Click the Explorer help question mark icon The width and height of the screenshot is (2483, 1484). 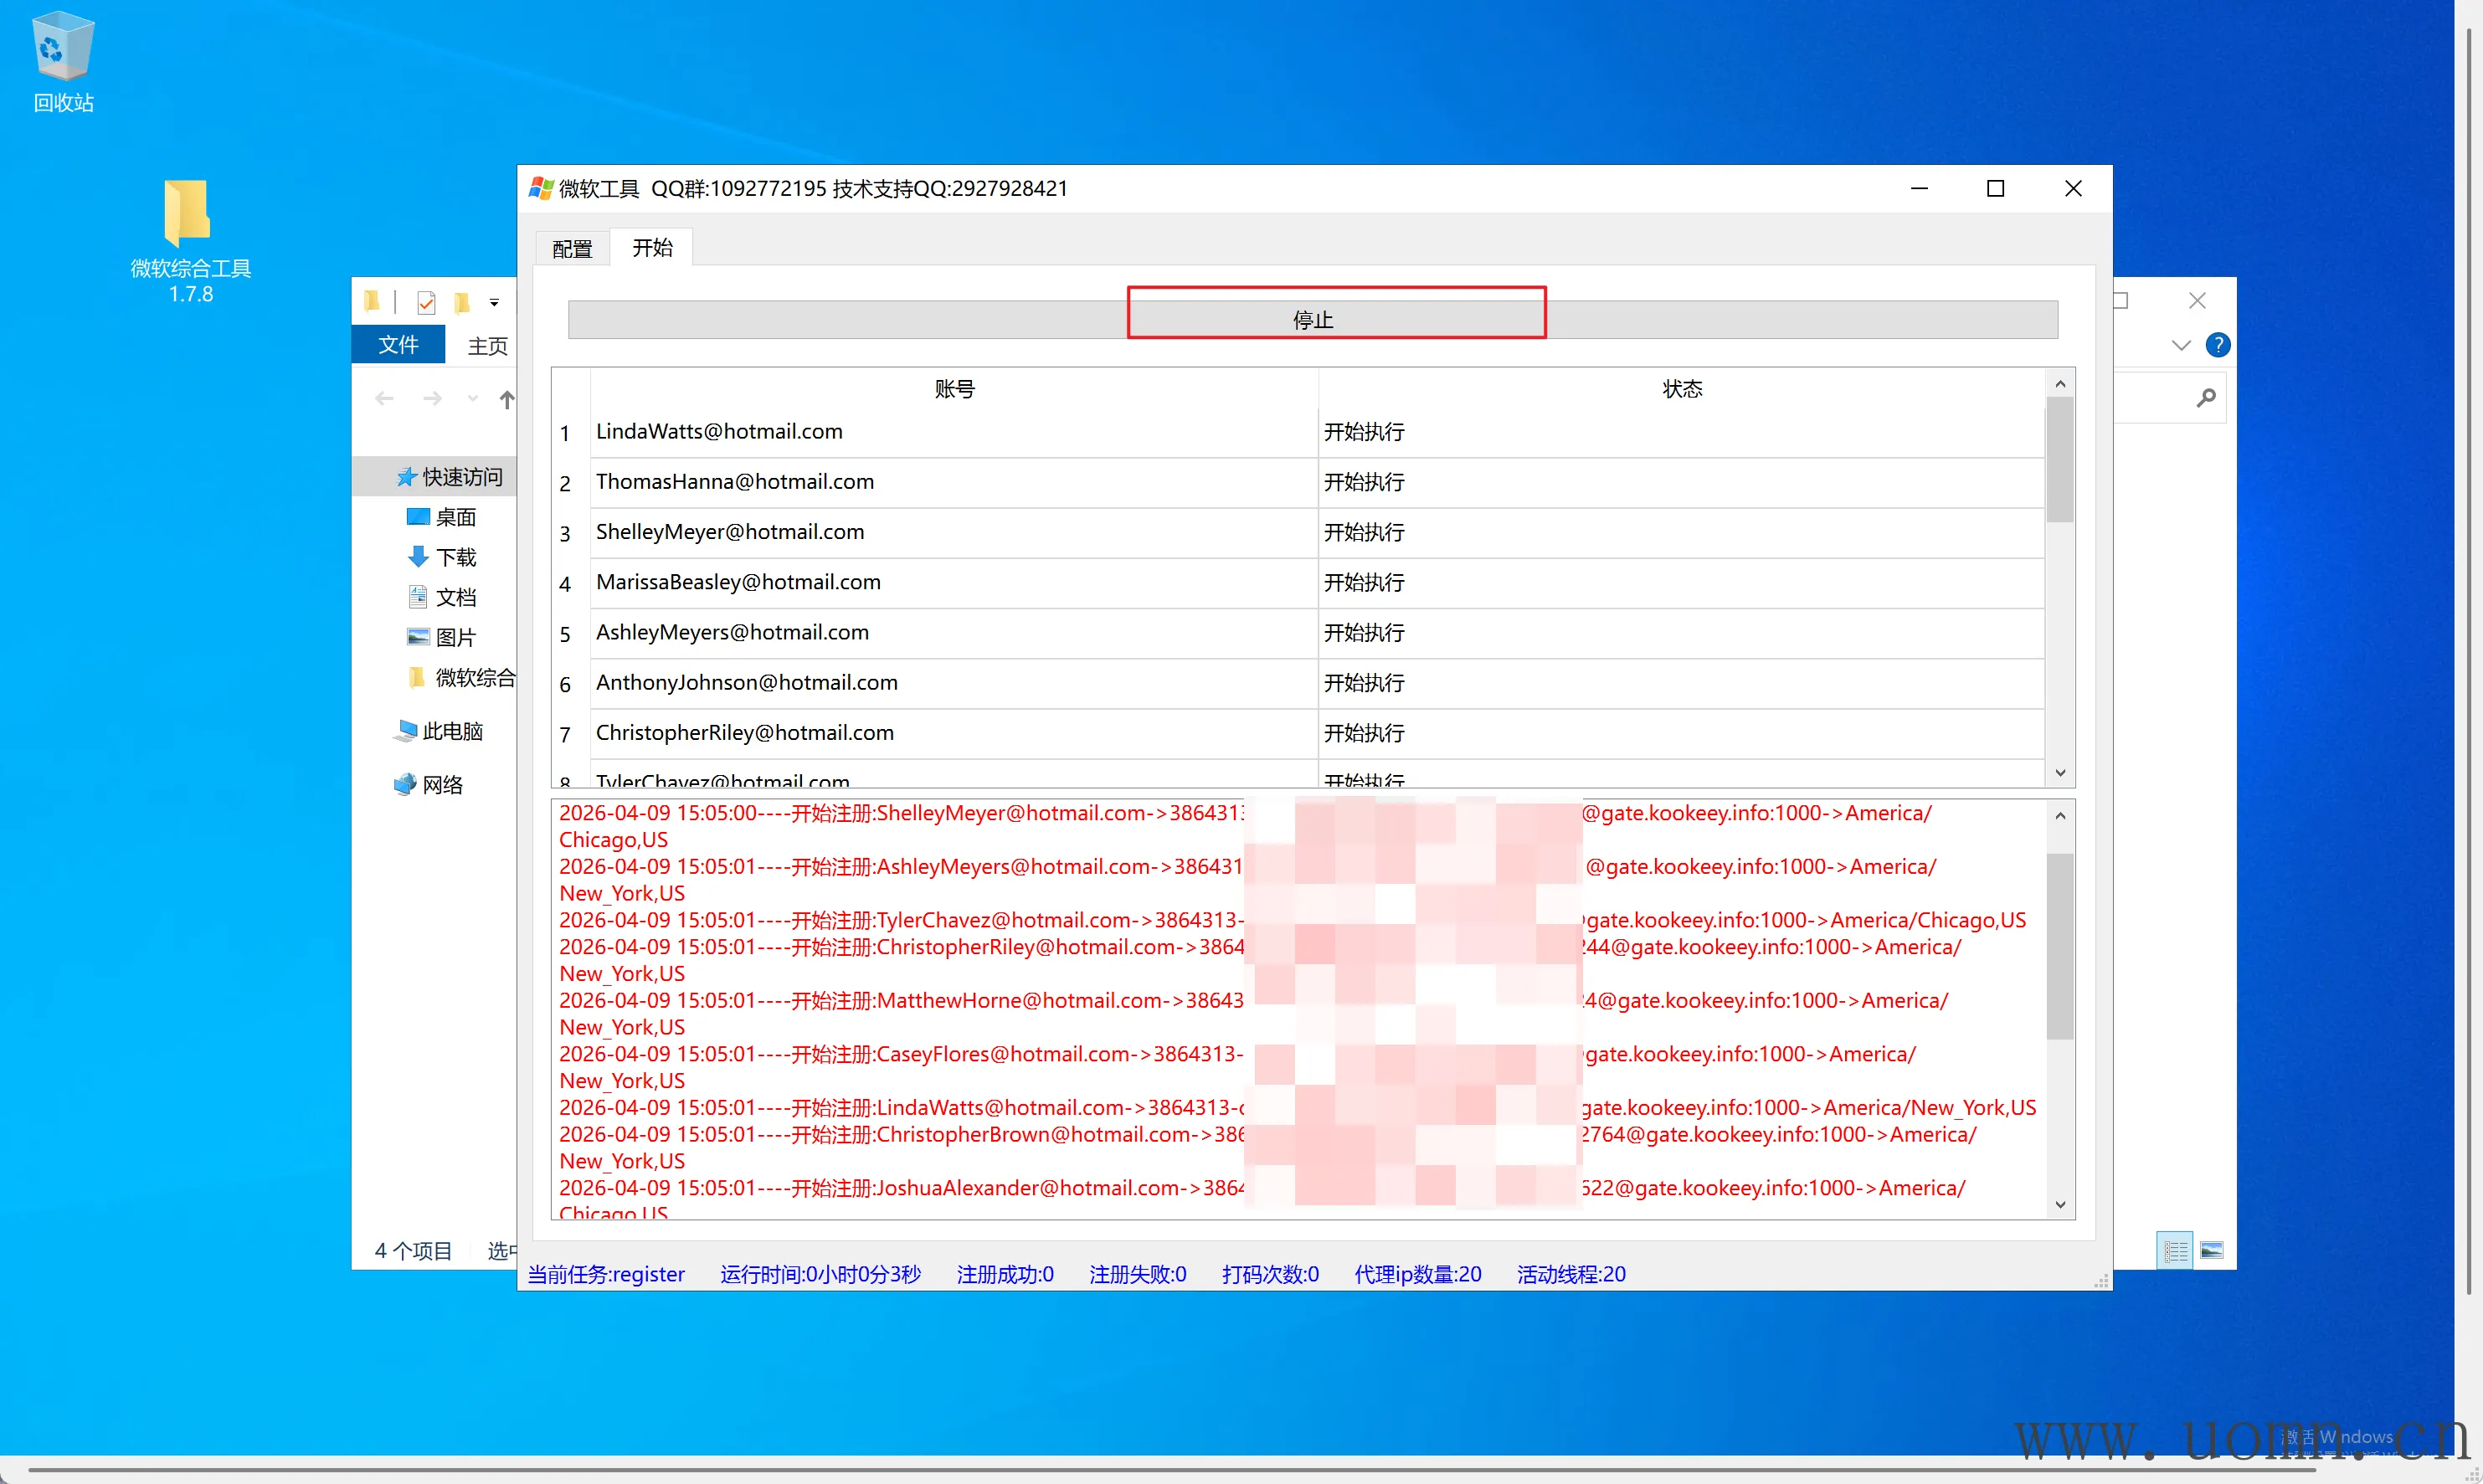(2217, 345)
